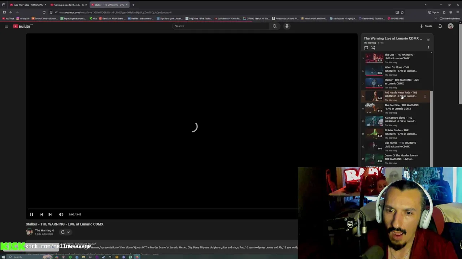
Task: Open YouTube bookmark in bookmarks bar
Action: 8,18
